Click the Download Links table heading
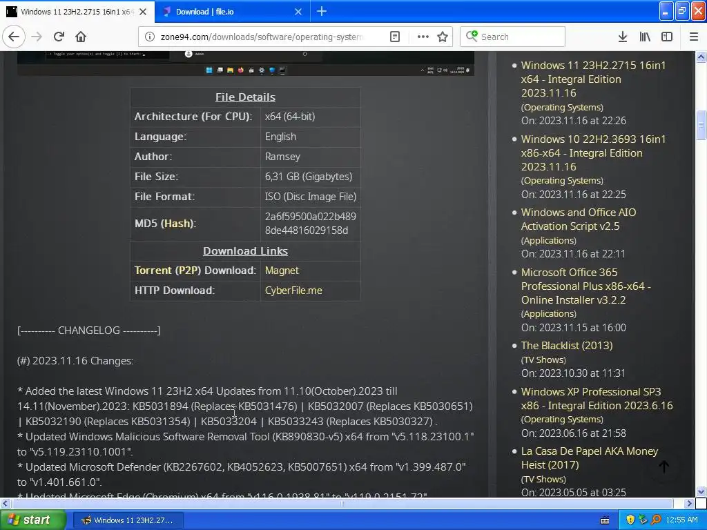 pos(245,251)
